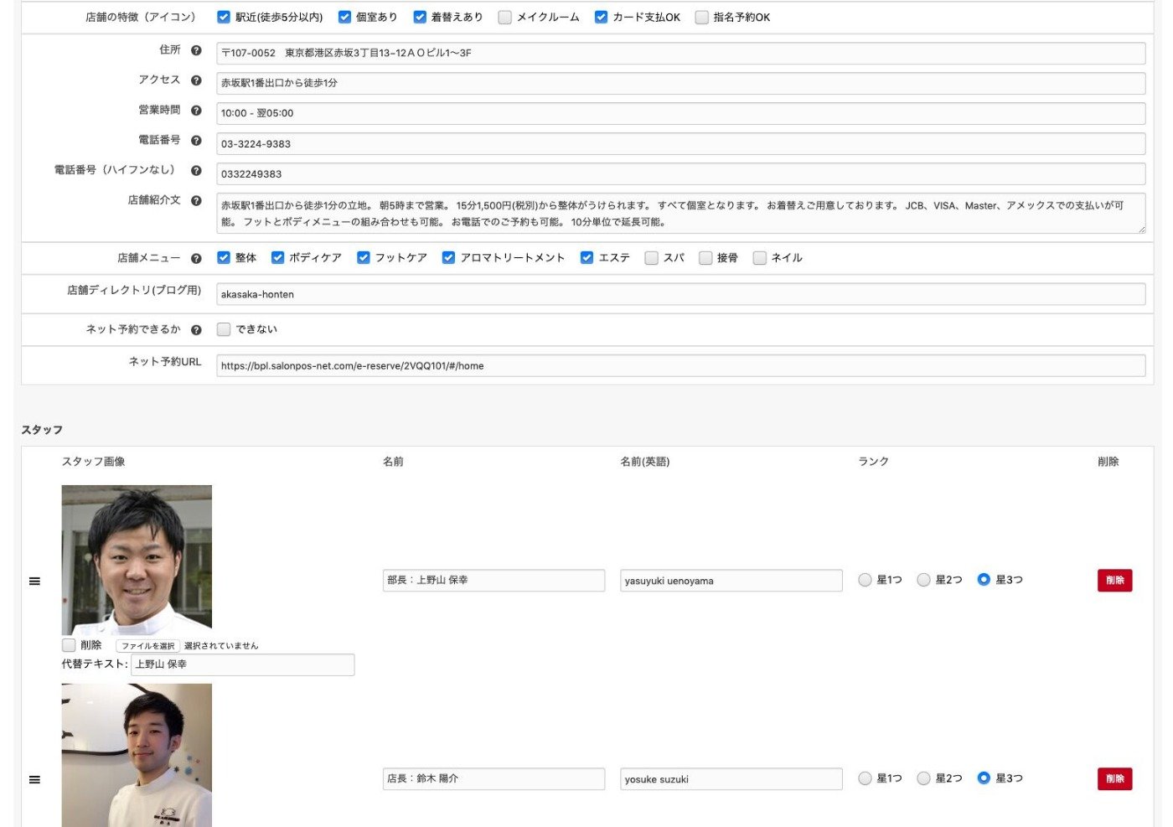Select 星1つ rank for 上野山 保幸
Viewport: 1173px width, 827px height.
pyautogui.click(x=865, y=580)
